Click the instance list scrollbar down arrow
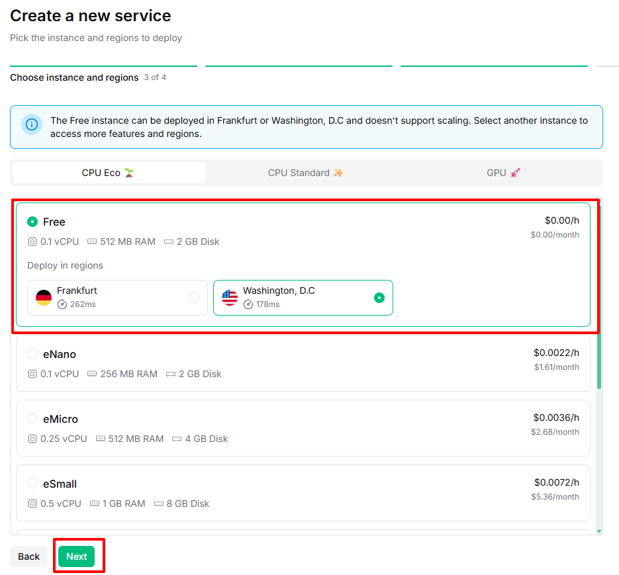This screenshot has height=575, width=619. [599, 531]
